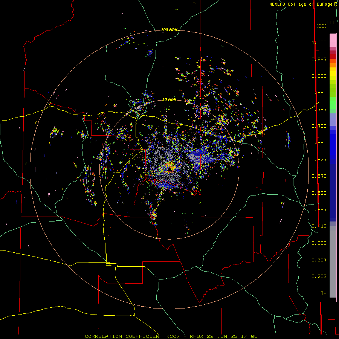
Task: Click the radar site center of the range rings
Action: click(x=169, y=169)
